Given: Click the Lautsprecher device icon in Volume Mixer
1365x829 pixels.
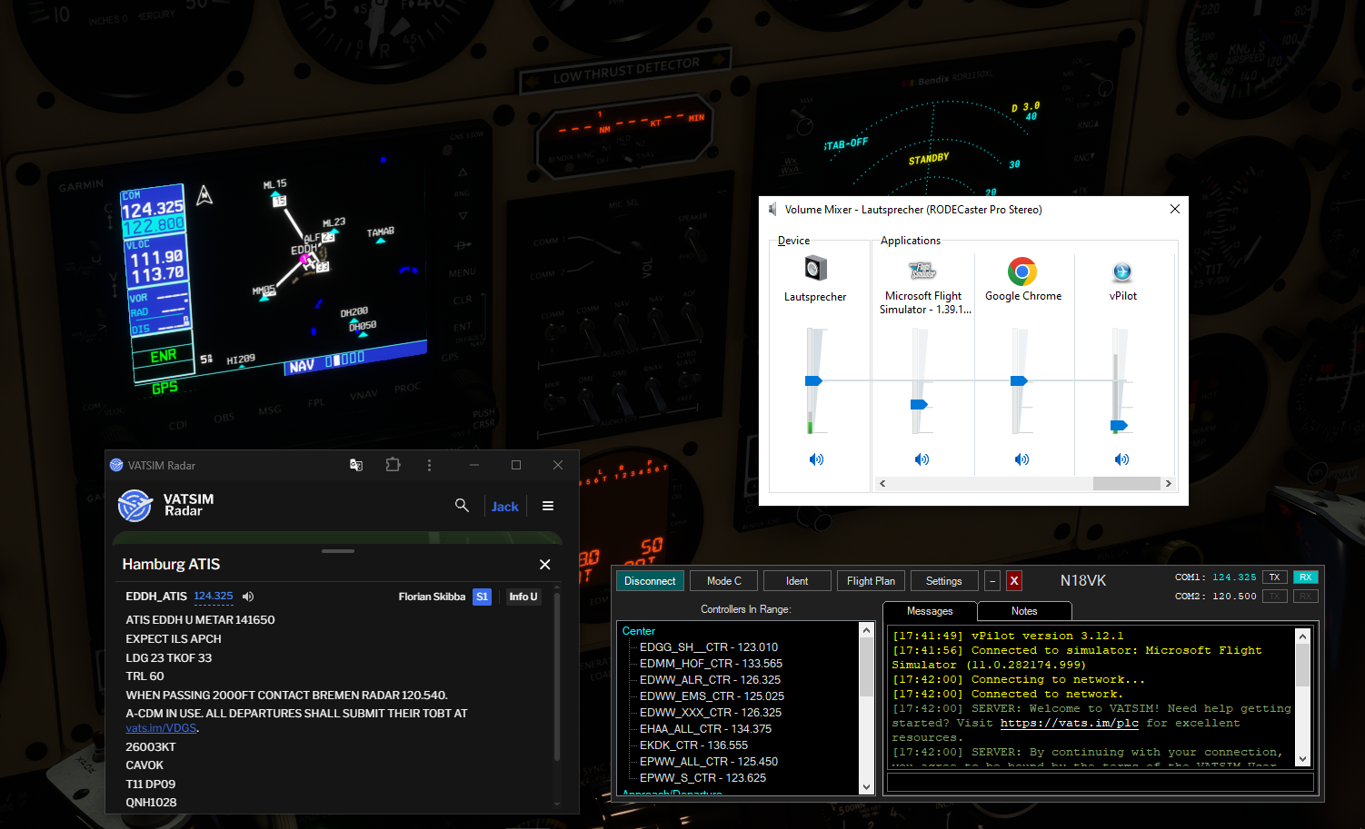Looking at the screenshot, I should pos(815,269).
